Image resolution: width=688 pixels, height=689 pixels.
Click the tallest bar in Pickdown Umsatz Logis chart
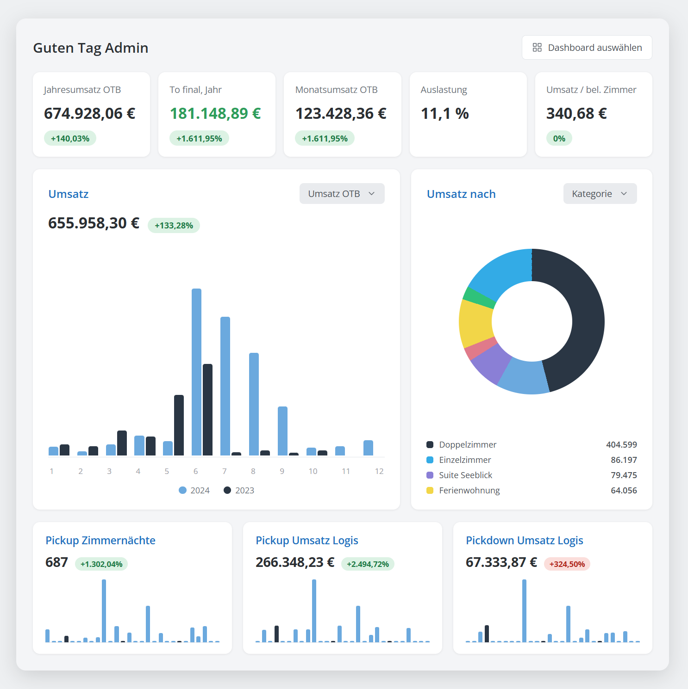click(x=524, y=610)
